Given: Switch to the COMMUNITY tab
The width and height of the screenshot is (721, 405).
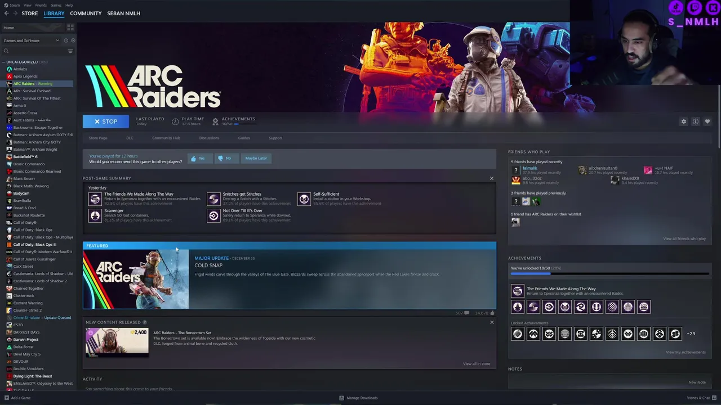Looking at the screenshot, I should [86, 13].
